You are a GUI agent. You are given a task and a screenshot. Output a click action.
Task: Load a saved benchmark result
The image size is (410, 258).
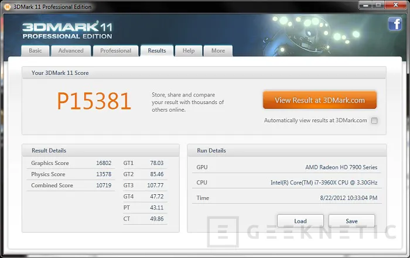(300, 221)
